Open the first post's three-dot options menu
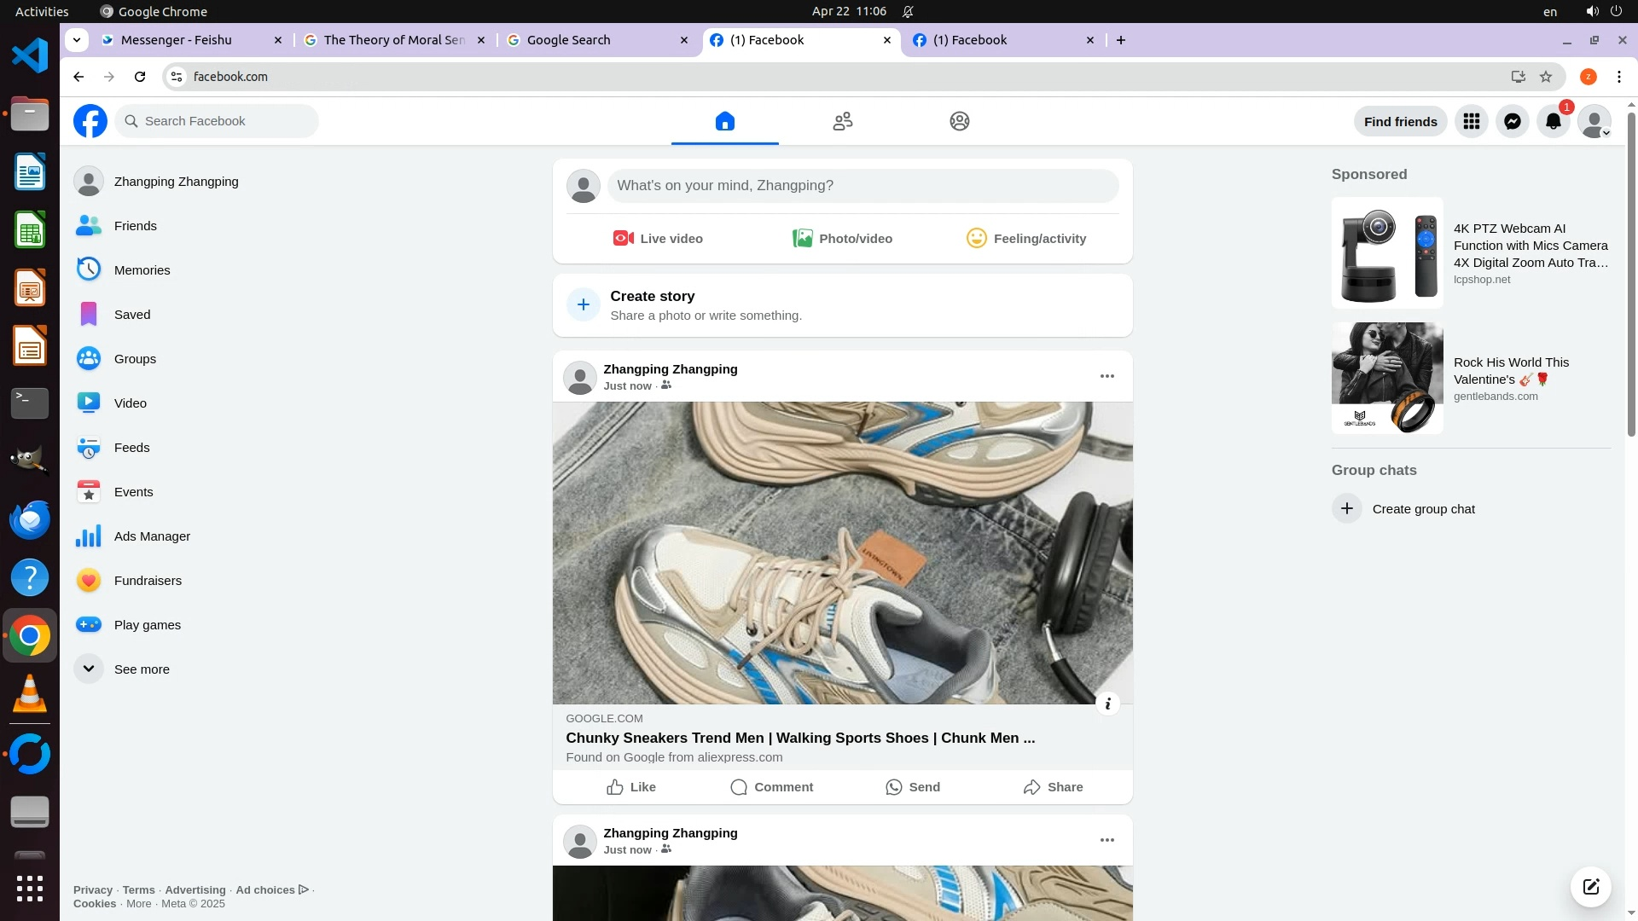The image size is (1638, 921). tap(1107, 376)
